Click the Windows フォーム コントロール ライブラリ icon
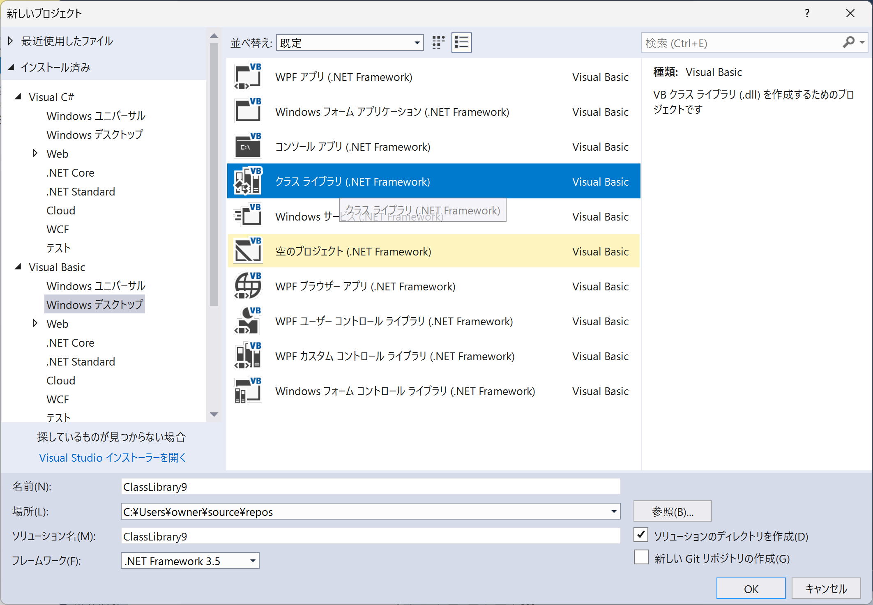 (248, 391)
